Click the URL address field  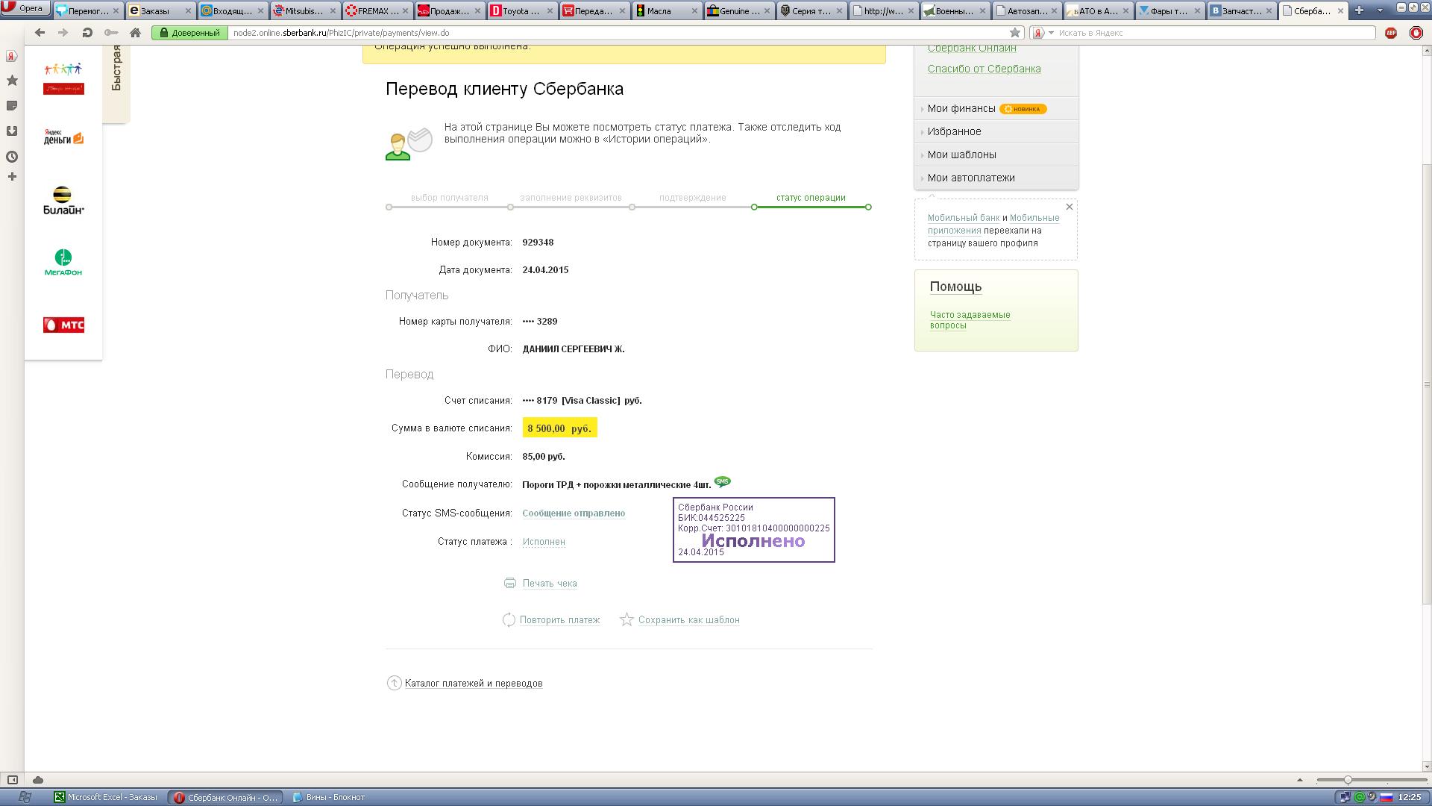[x=619, y=33]
